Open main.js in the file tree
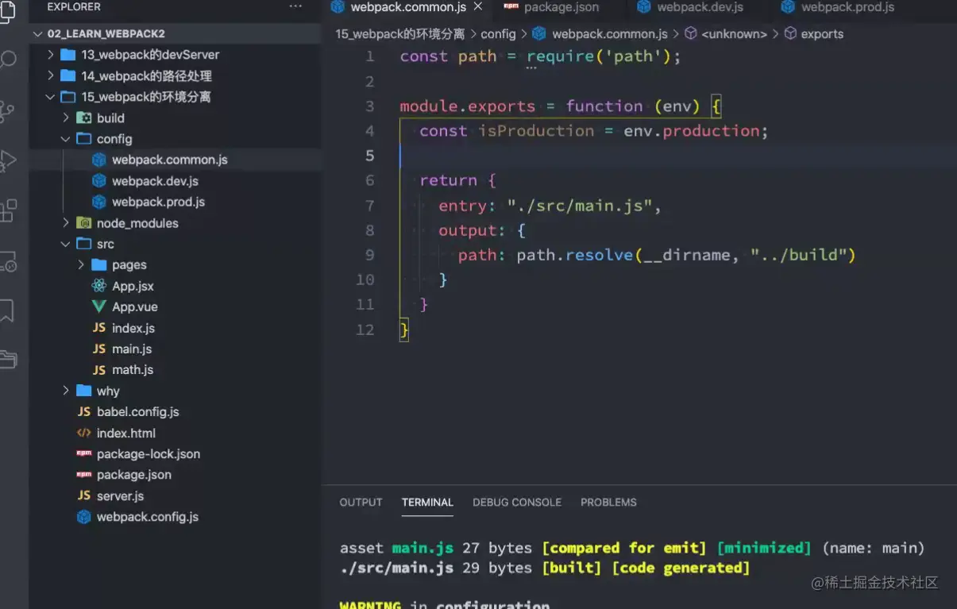 point(132,349)
